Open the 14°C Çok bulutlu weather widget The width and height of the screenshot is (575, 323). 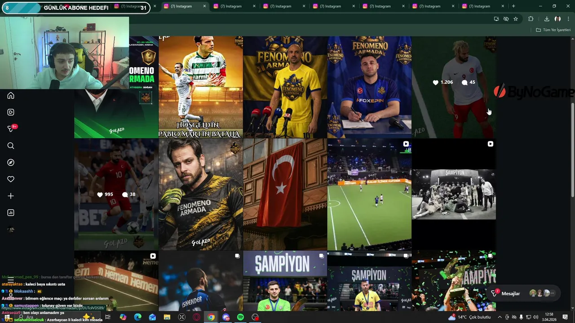(469, 317)
